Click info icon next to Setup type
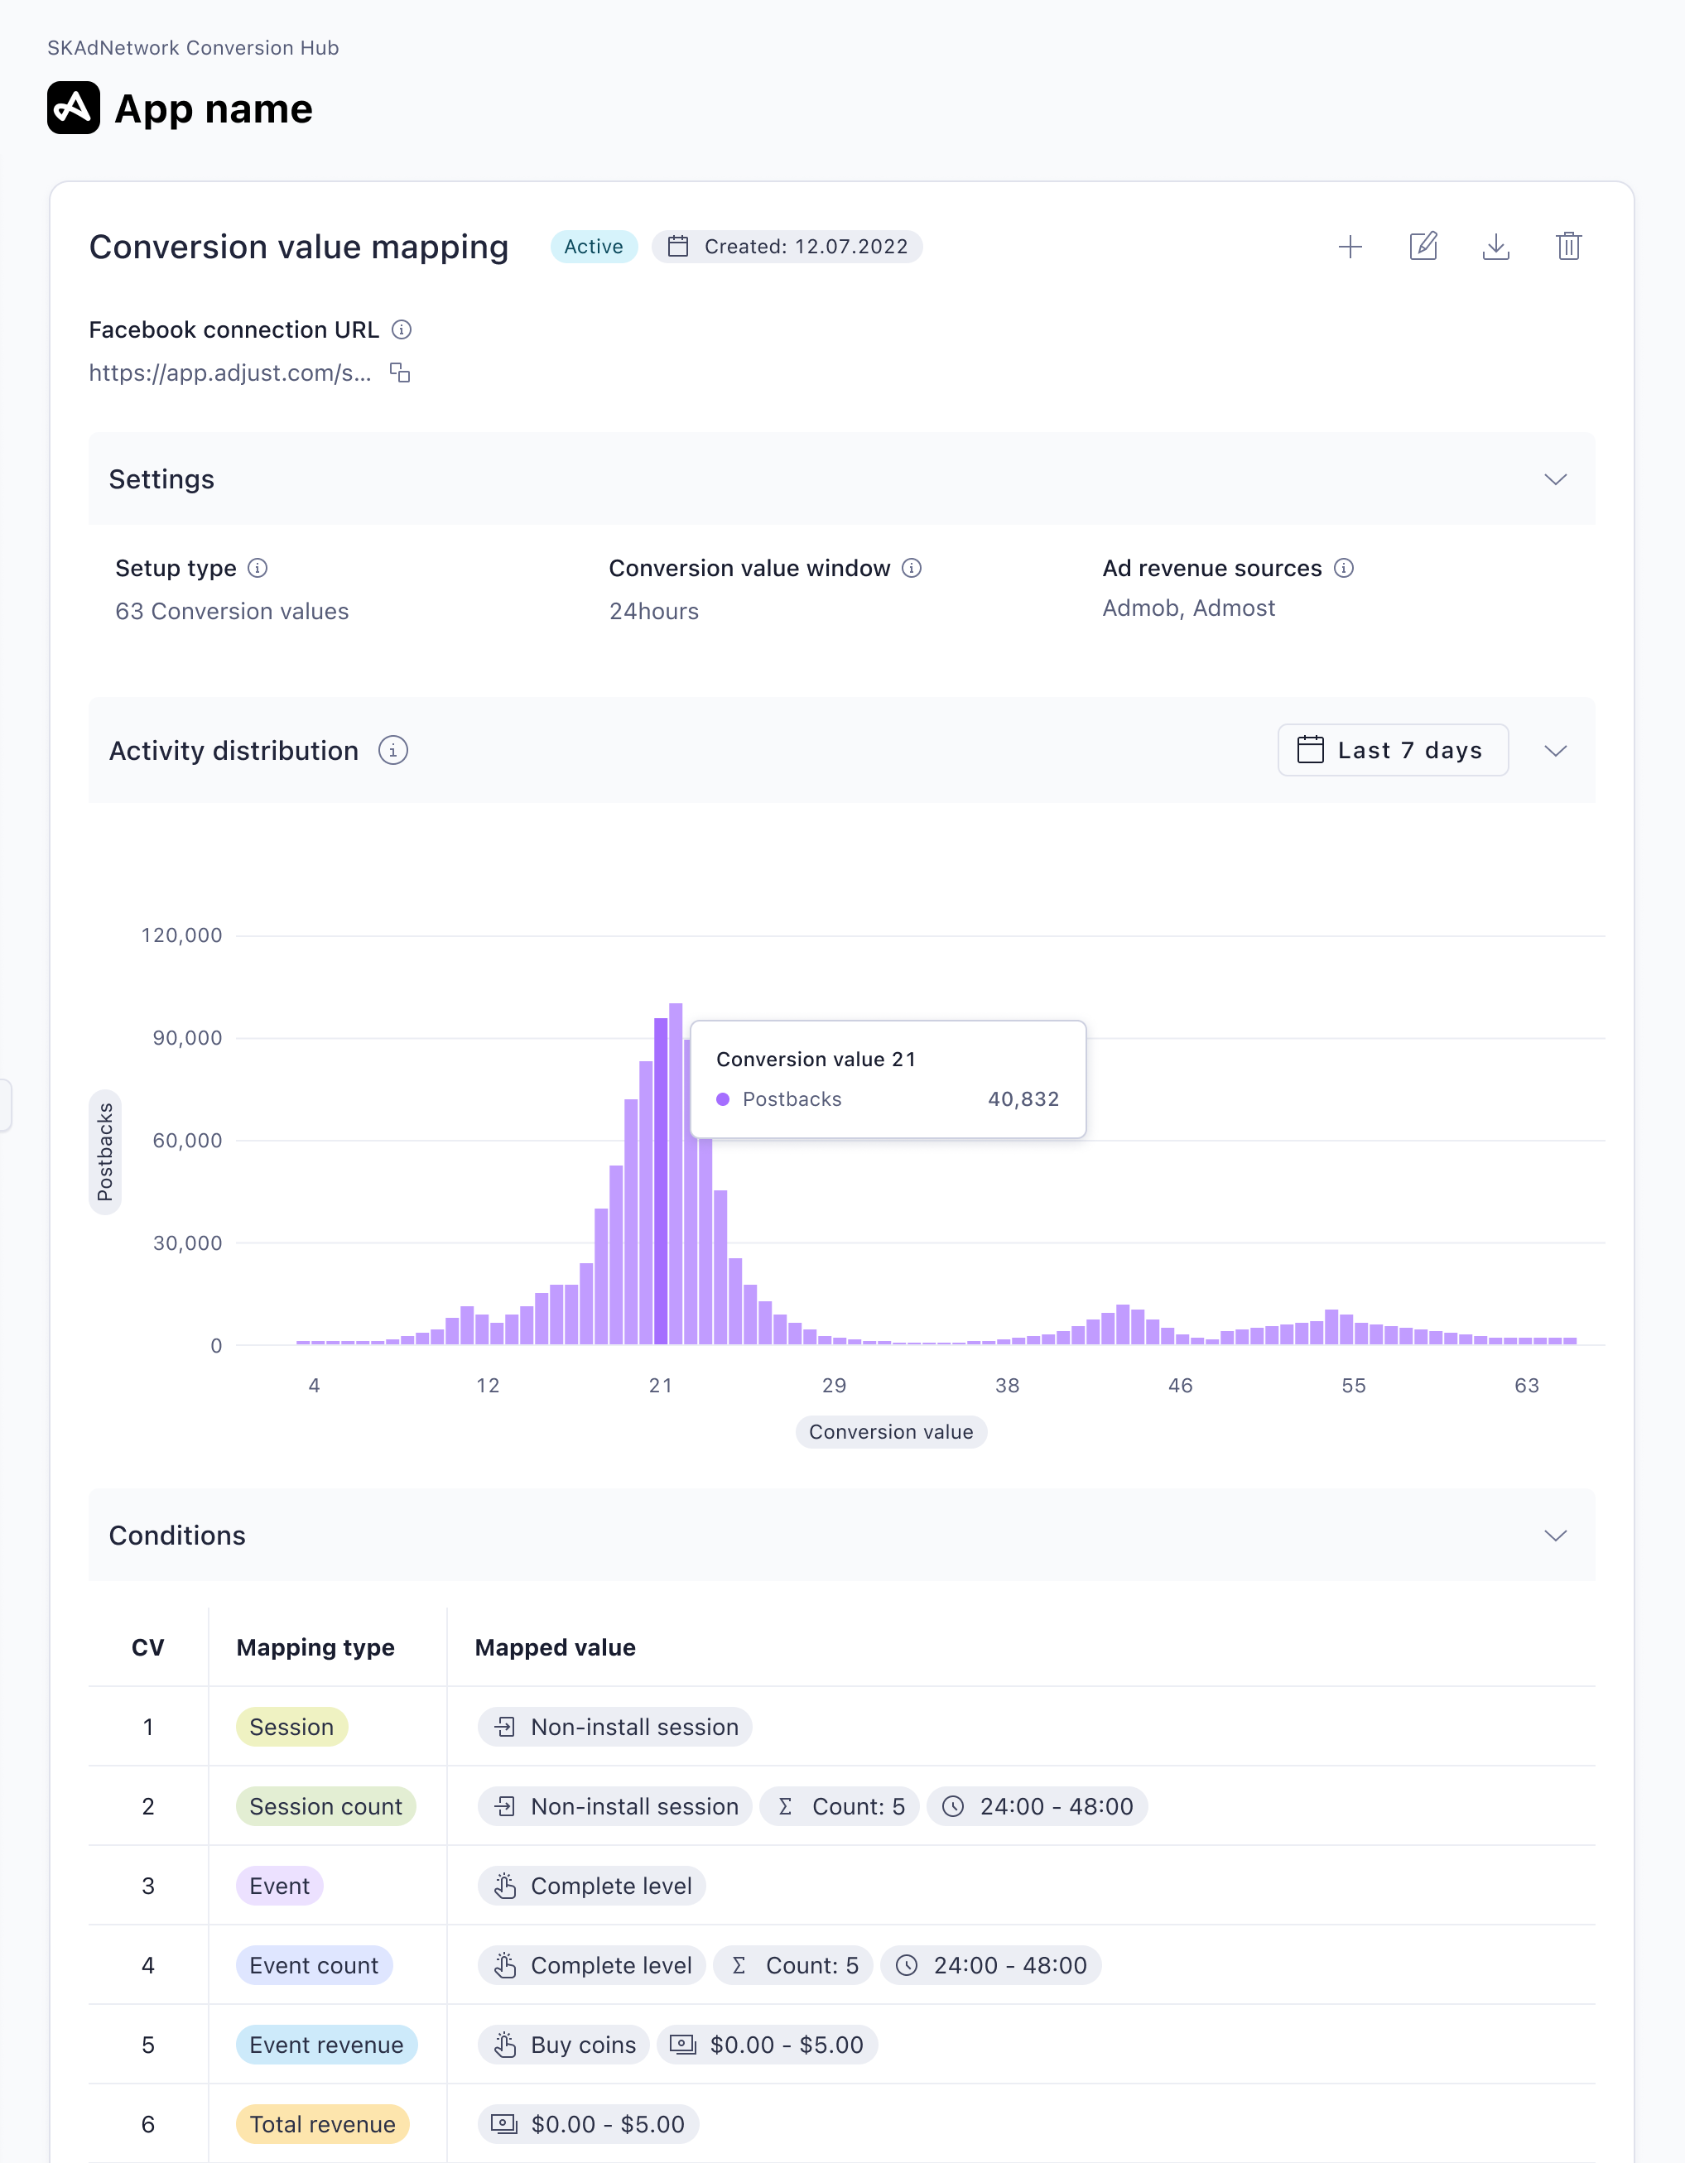The image size is (1685, 2163). 258,568
